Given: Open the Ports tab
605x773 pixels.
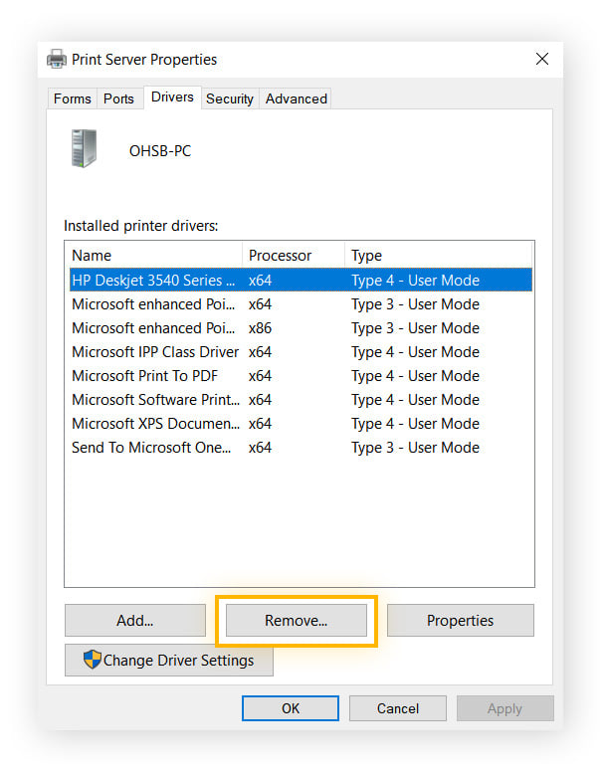Looking at the screenshot, I should [x=118, y=98].
